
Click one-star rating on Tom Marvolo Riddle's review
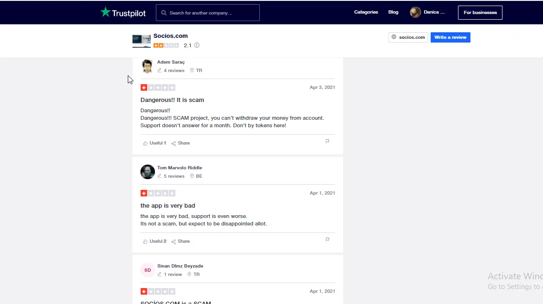pos(158,193)
